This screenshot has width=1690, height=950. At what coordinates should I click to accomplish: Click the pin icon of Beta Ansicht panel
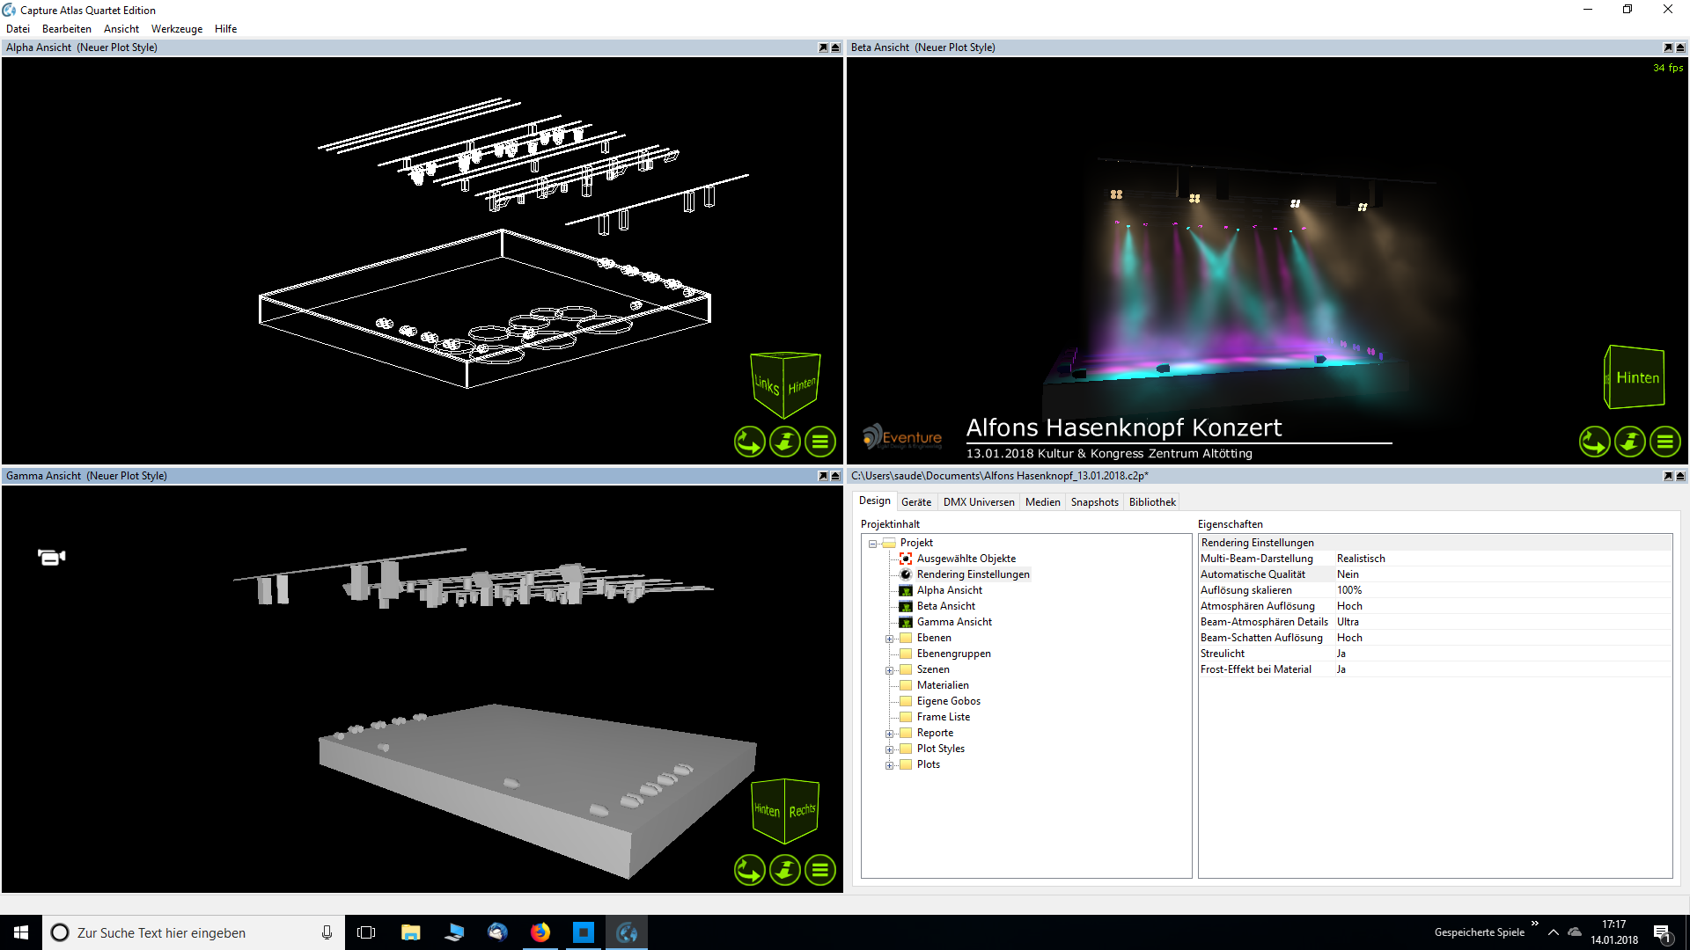pos(1668,47)
